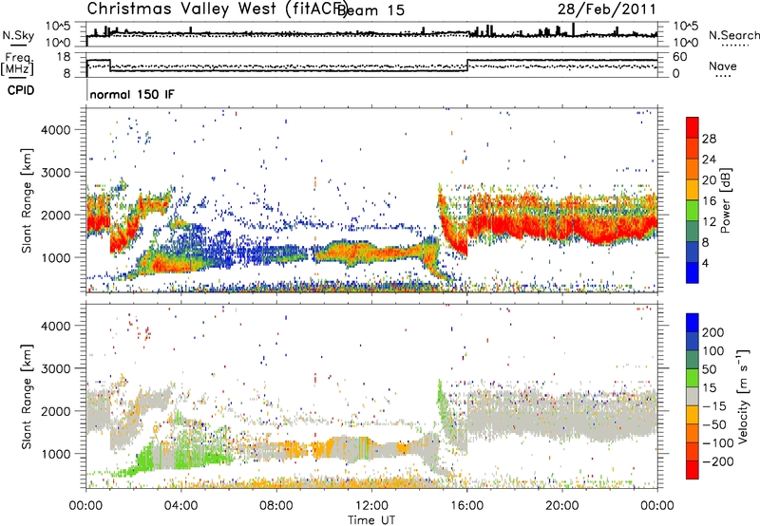Click the '3000' tick of the velocity panel
This screenshot has height=526, width=760.
(56, 368)
